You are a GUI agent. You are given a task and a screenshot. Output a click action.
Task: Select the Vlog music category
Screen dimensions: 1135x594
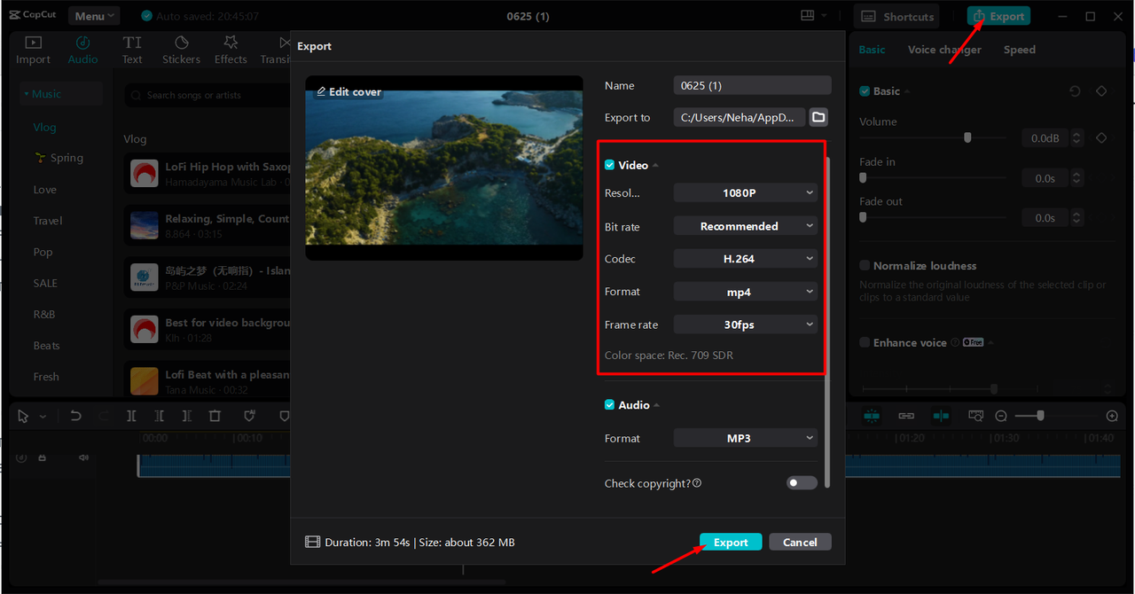click(x=44, y=127)
